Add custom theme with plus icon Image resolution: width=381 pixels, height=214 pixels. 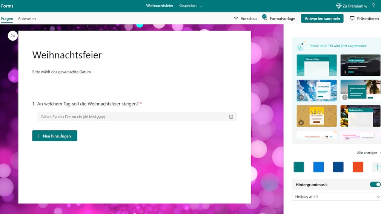coord(377,167)
